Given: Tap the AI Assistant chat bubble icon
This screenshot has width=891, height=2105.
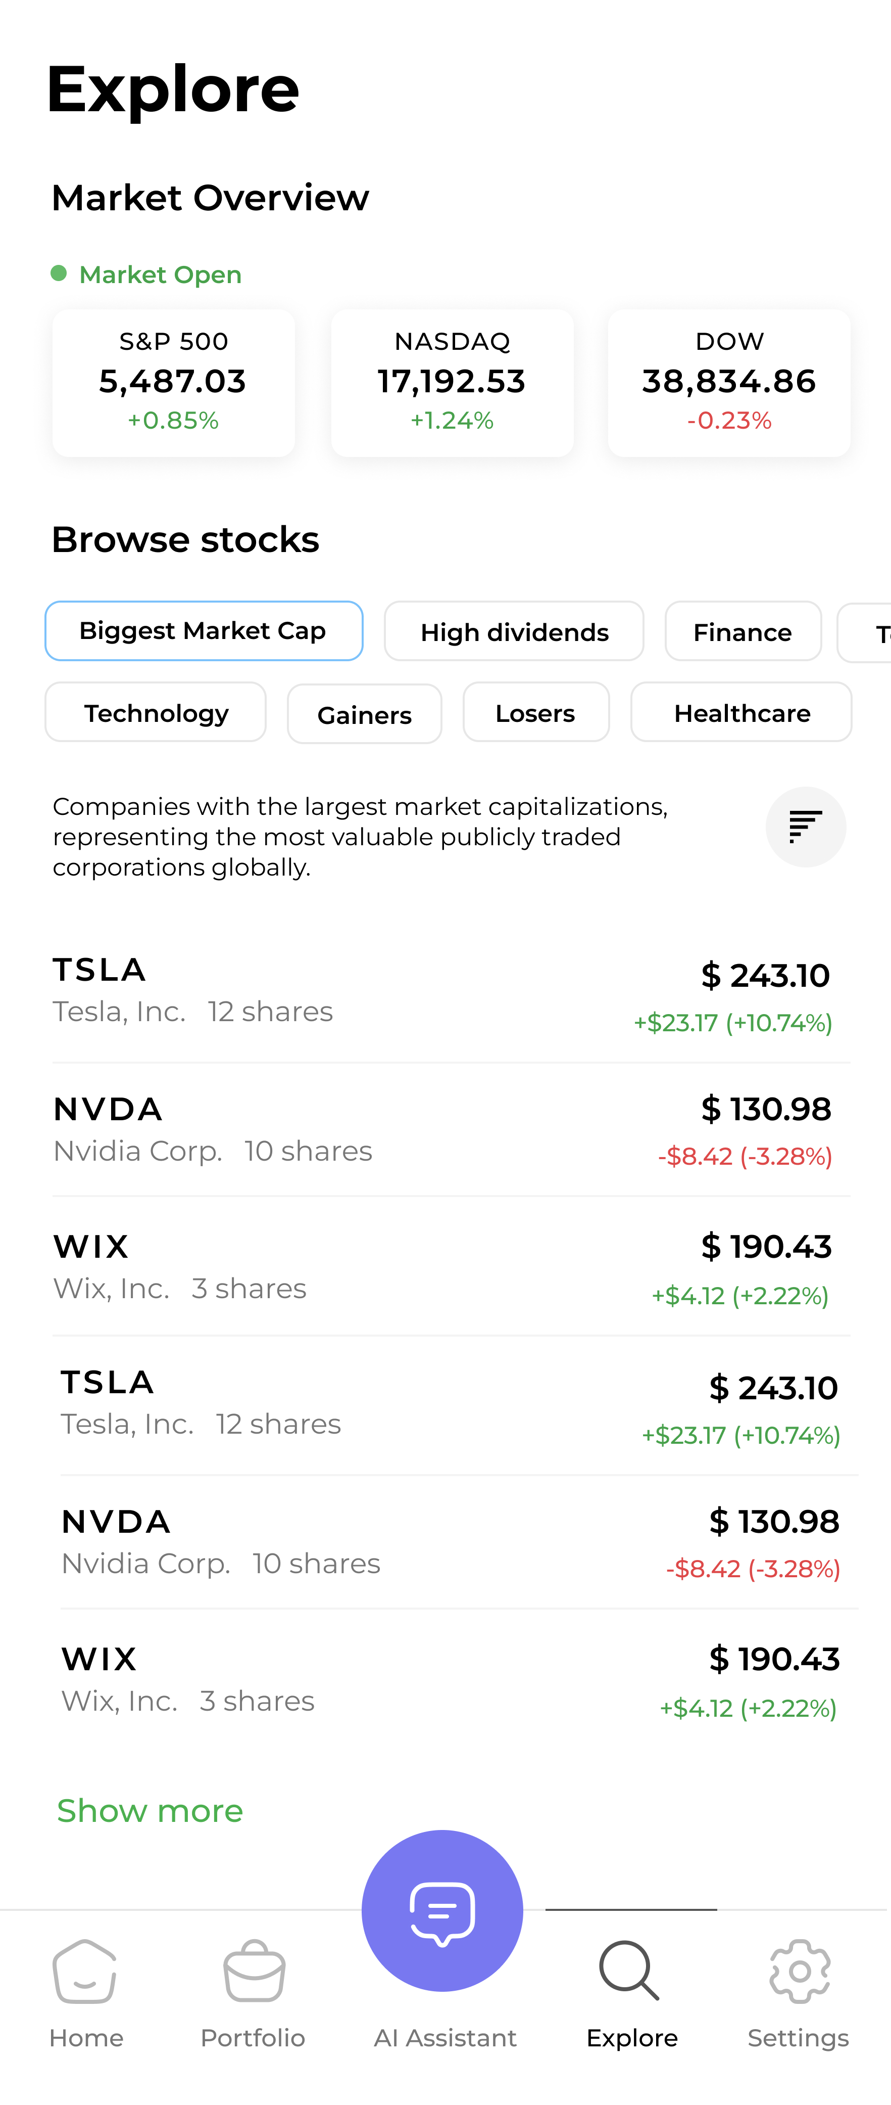Looking at the screenshot, I should (442, 1910).
